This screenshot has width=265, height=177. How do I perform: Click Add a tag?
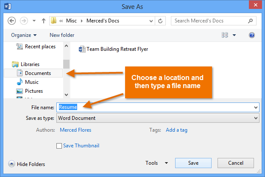[x=176, y=130]
